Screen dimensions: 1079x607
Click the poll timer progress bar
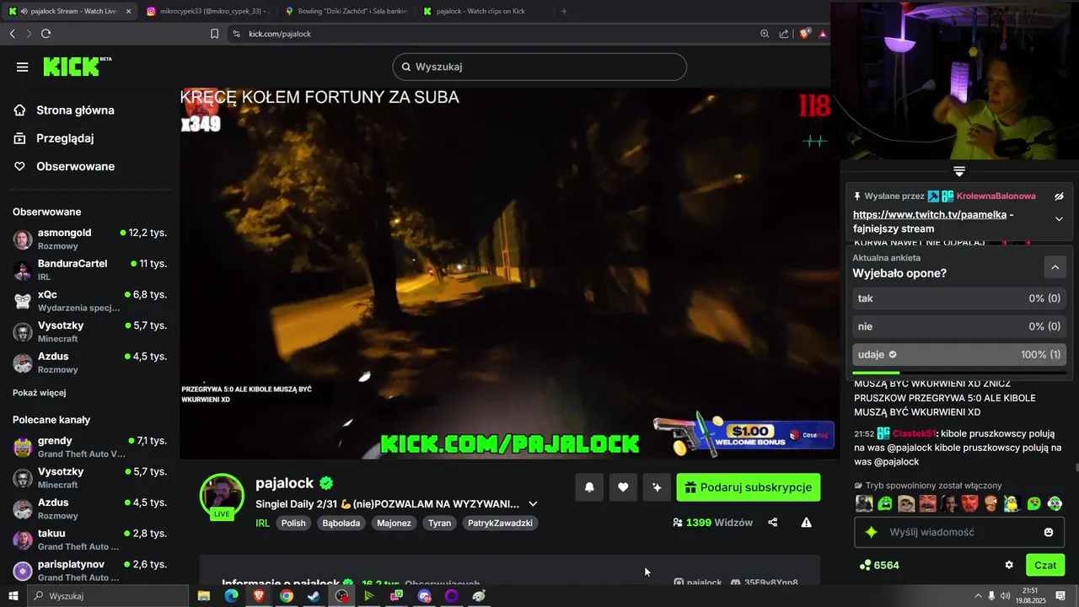[x=959, y=373]
